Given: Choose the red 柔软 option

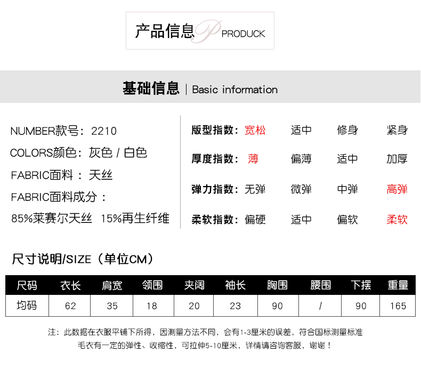Looking at the screenshot, I should pos(397,220).
